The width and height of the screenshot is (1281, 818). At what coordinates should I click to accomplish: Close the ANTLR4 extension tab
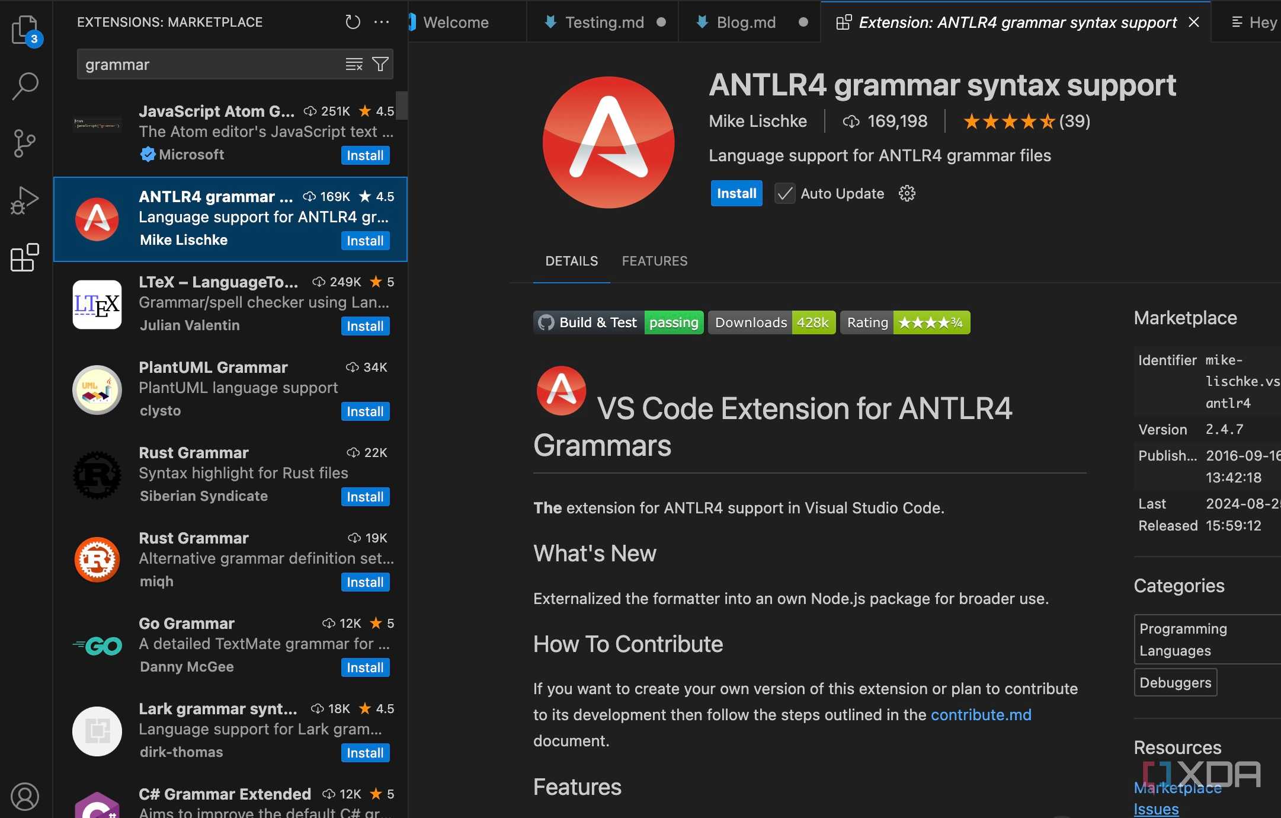[1194, 22]
